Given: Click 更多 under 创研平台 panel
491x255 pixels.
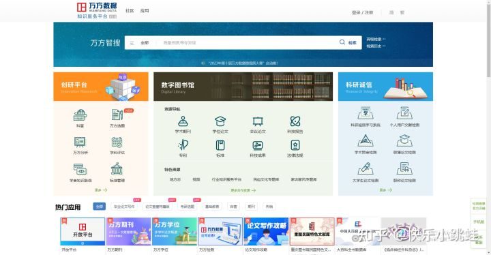Looking at the screenshot, I should coord(101,190).
